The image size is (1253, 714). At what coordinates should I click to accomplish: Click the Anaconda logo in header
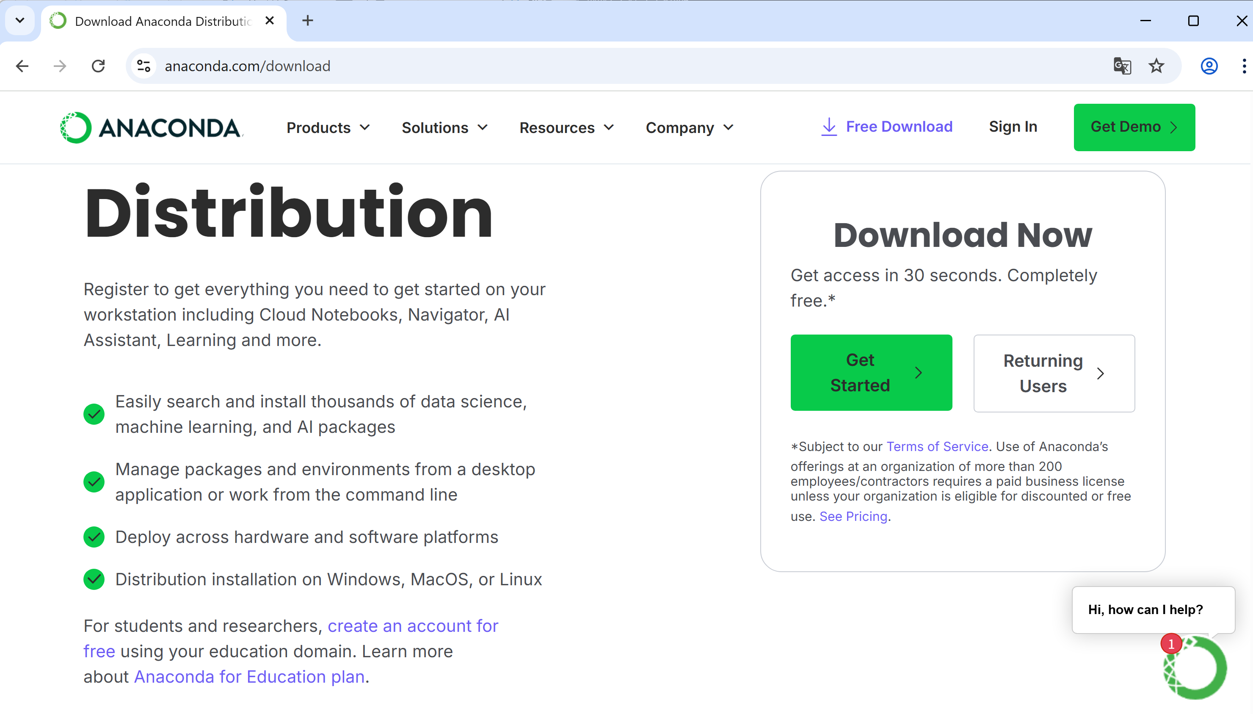coord(151,127)
